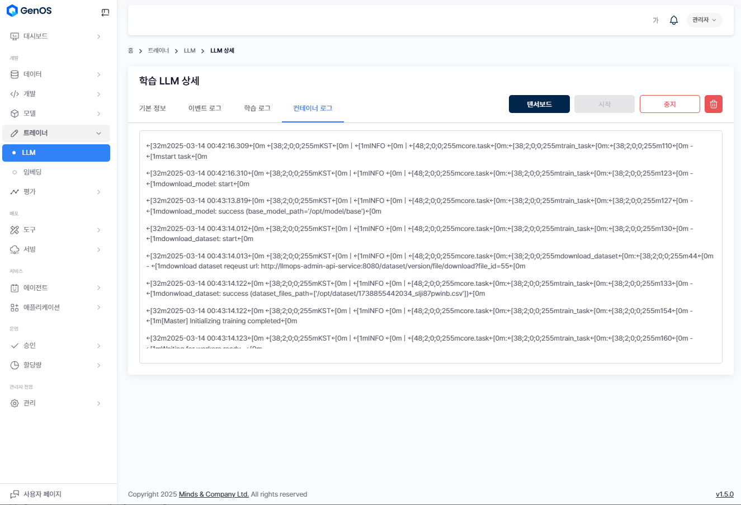
Task: Click the 텐서보드 button
Action: tap(539, 104)
